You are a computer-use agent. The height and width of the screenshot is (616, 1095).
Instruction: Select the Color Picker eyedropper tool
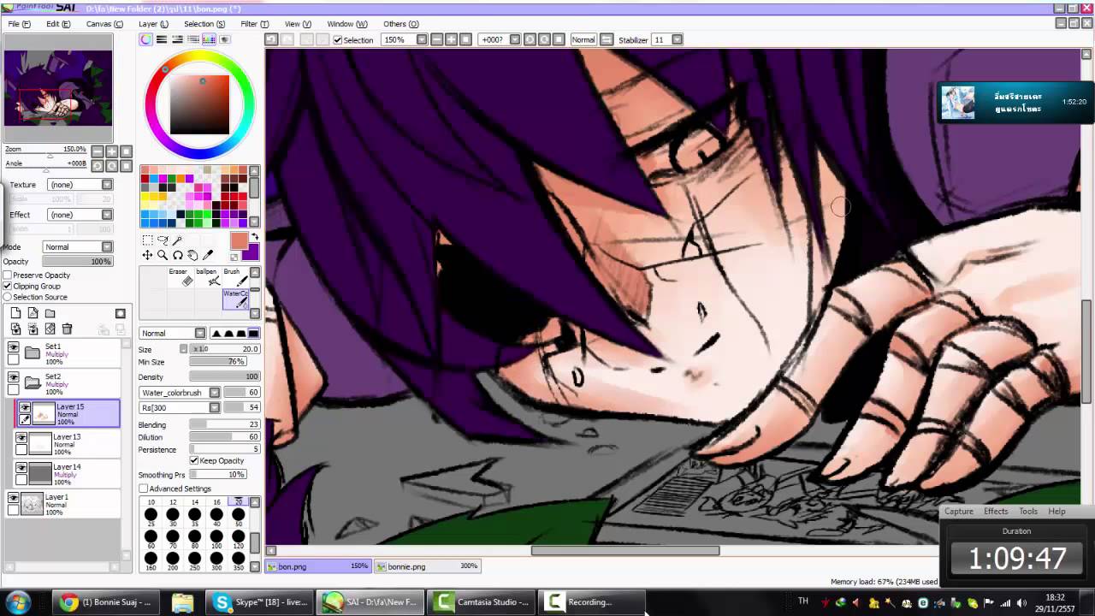(x=207, y=255)
